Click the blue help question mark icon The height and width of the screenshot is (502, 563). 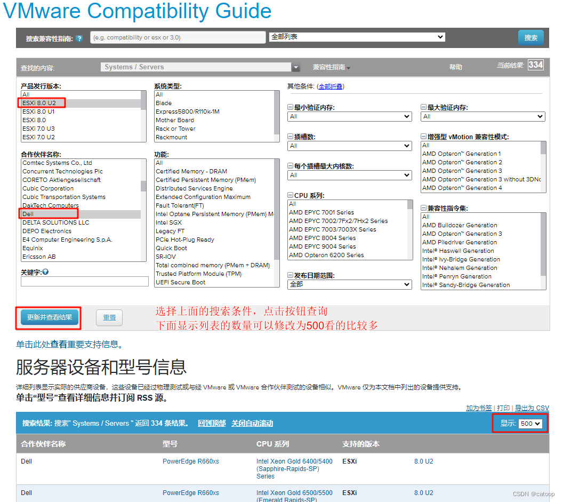[79, 38]
